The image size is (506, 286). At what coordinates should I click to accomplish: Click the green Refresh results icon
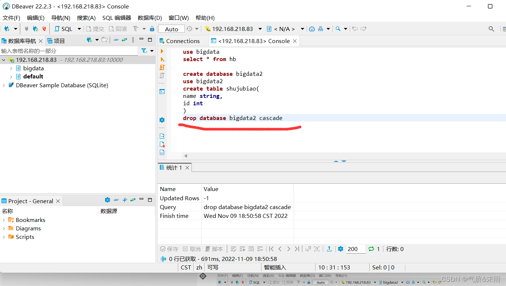[371, 249]
